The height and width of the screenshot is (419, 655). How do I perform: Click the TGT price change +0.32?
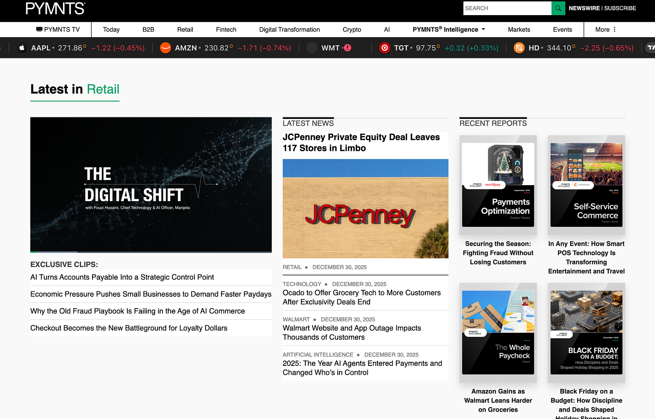click(472, 48)
